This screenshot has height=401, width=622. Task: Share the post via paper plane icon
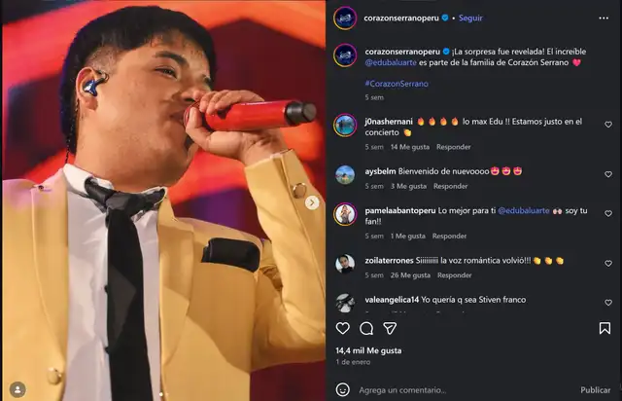(391, 329)
